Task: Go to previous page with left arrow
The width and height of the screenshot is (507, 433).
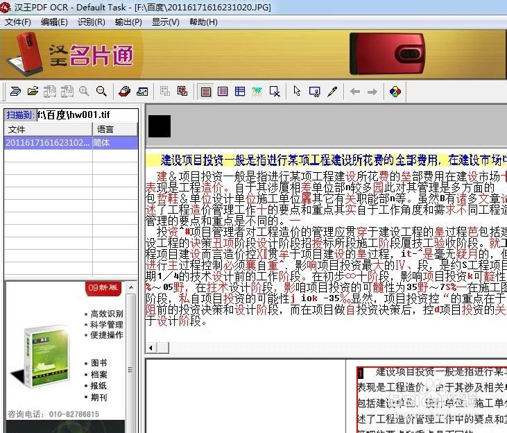Action: click(354, 92)
